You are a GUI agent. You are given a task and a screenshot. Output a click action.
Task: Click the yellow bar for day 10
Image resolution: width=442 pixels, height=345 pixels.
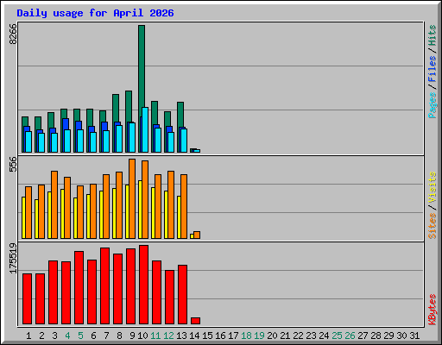[140, 210]
